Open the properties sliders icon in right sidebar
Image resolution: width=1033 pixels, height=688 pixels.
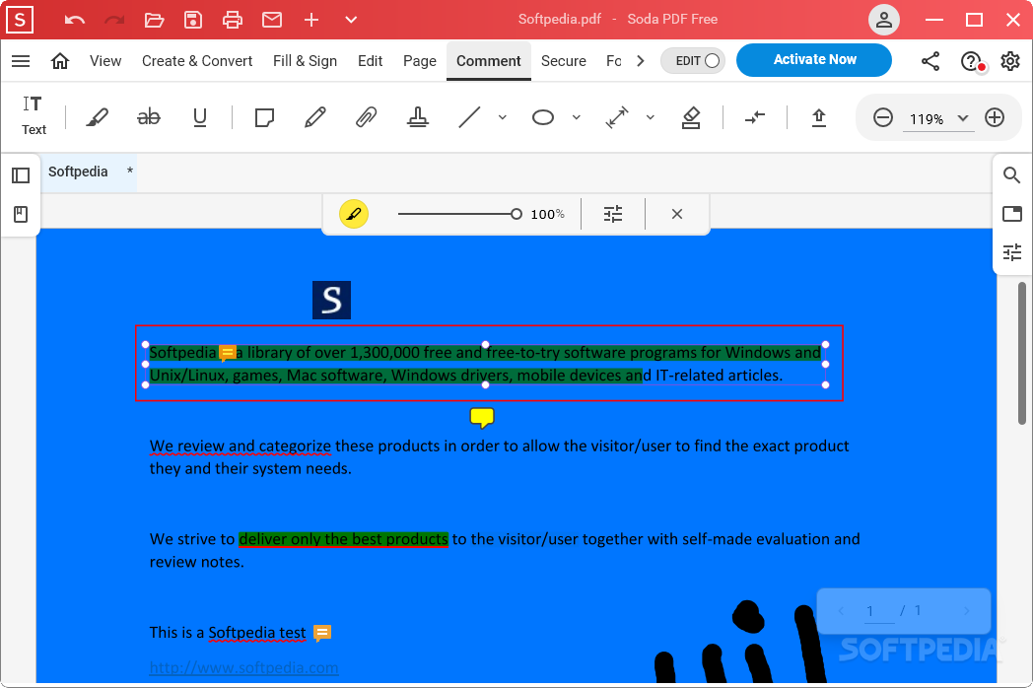tap(1012, 252)
